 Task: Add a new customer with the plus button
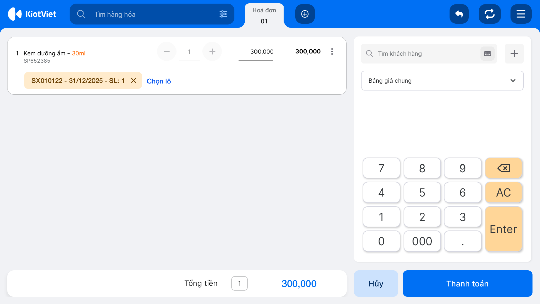[x=514, y=54]
